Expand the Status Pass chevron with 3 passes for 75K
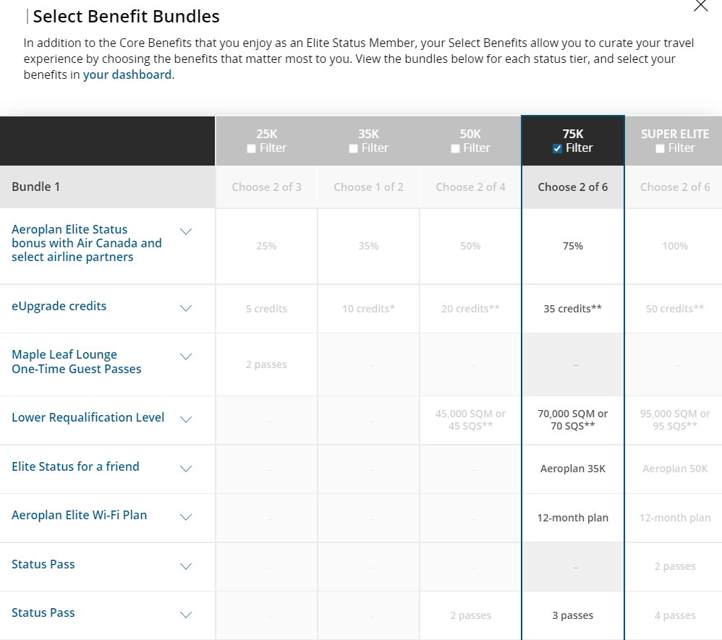The image size is (722, 640). (186, 615)
